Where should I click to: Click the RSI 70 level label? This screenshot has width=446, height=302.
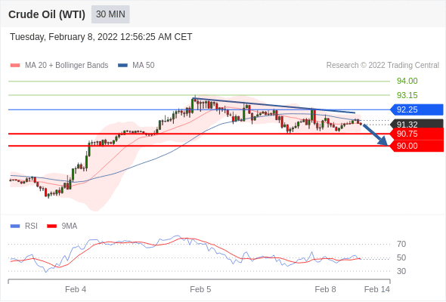[x=401, y=244]
